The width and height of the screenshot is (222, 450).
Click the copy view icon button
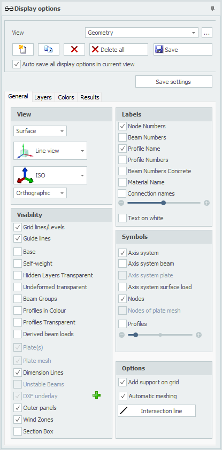tap(49, 49)
